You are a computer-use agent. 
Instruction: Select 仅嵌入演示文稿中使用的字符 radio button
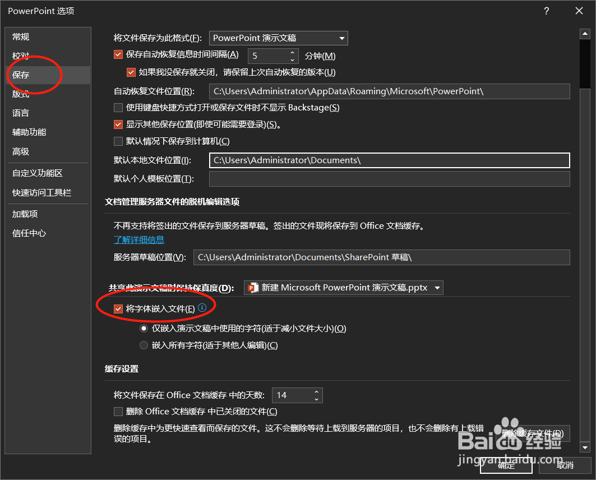click(144, 329)
